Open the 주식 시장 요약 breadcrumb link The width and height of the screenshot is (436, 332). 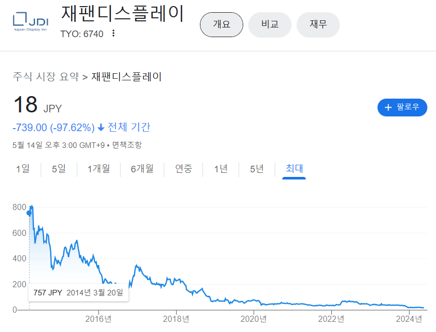click(46, 77)
